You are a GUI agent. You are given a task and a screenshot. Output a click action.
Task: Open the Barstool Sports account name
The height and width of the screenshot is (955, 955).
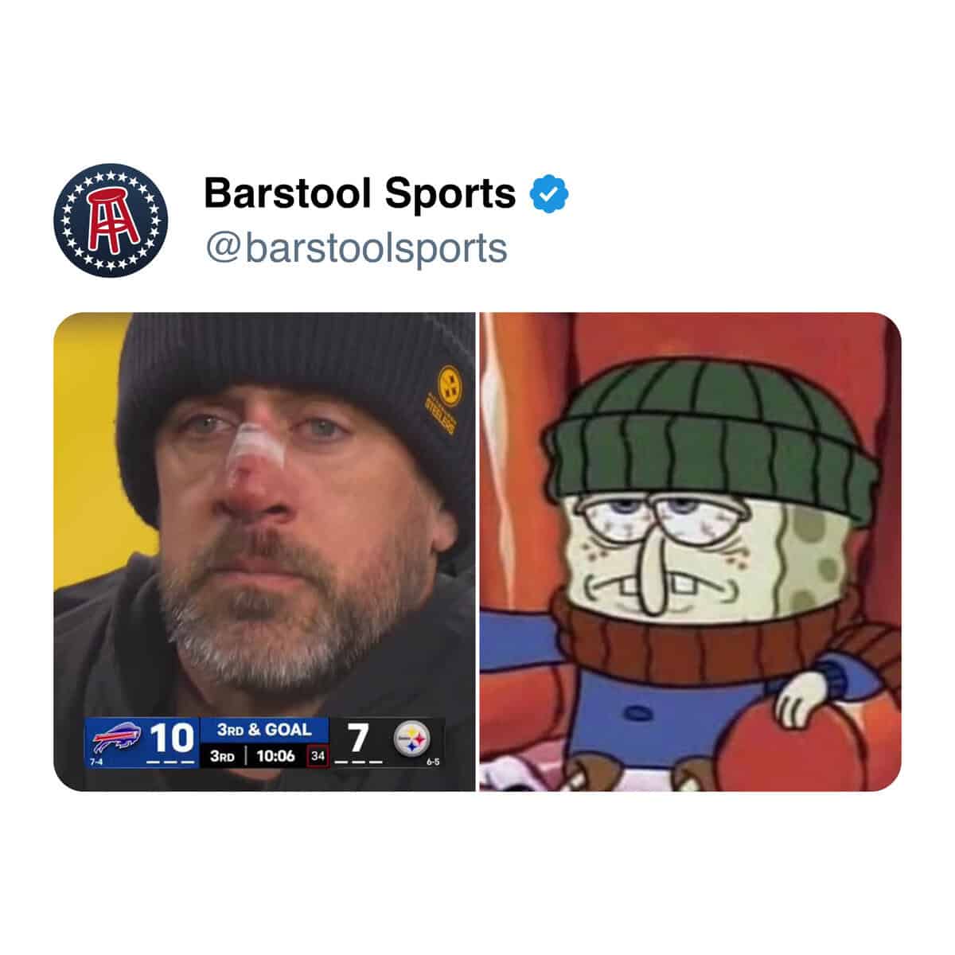click(x=360, y=193)
